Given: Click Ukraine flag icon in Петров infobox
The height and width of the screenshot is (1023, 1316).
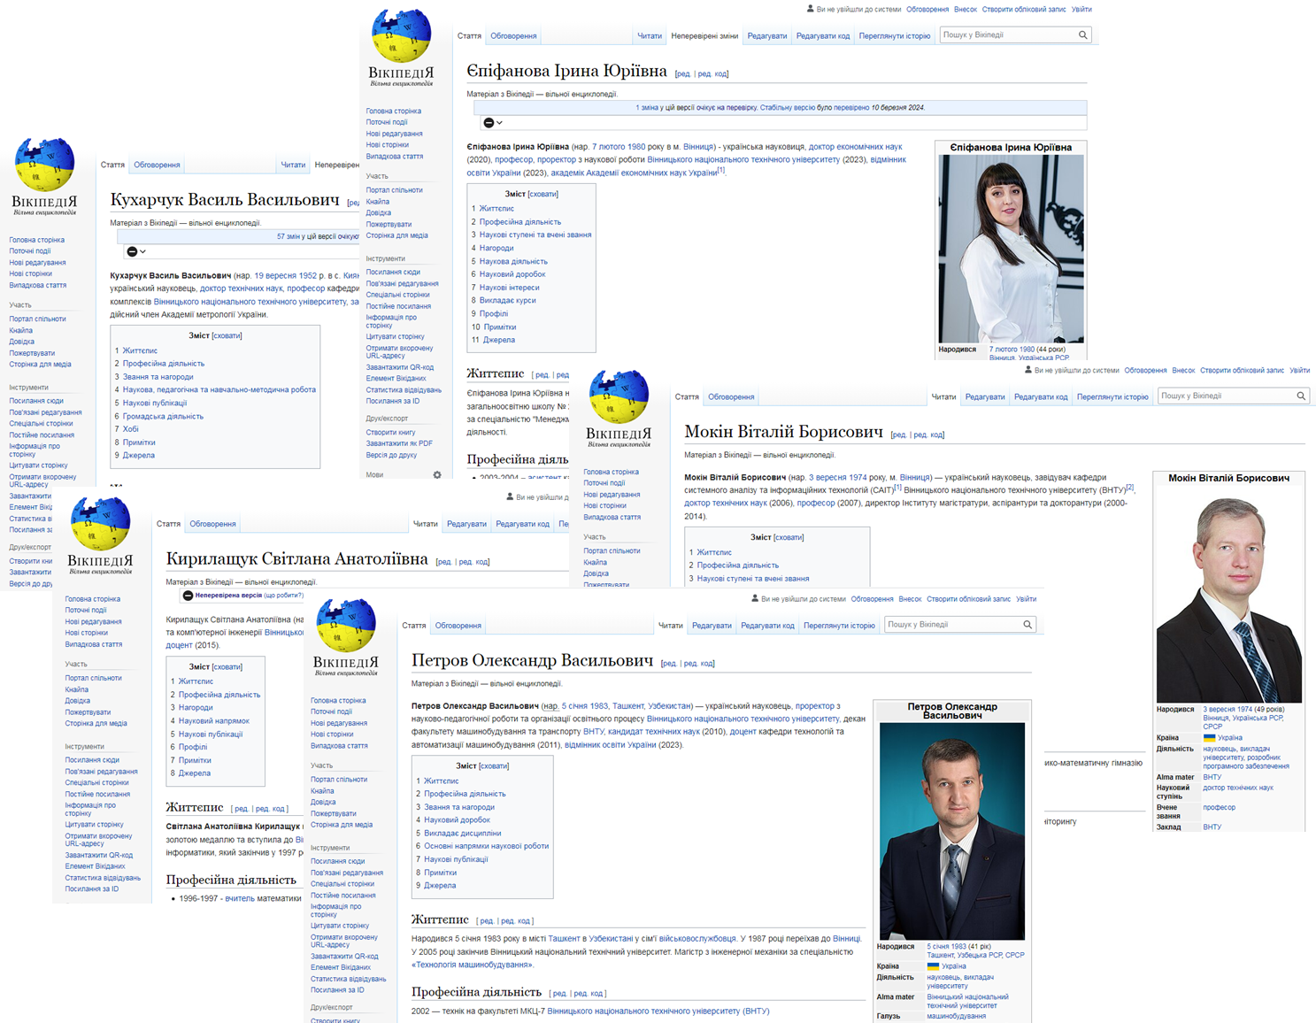Looking at the screenshot, I should [x=933, y=966].
